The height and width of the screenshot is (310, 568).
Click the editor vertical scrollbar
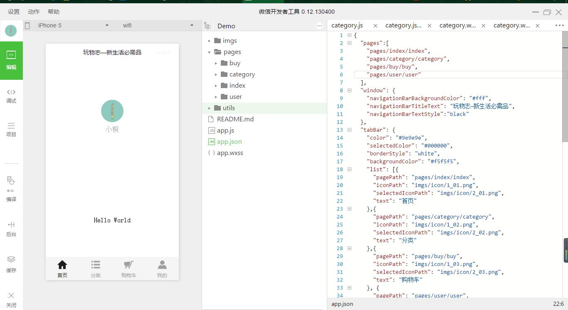(565, 87)
